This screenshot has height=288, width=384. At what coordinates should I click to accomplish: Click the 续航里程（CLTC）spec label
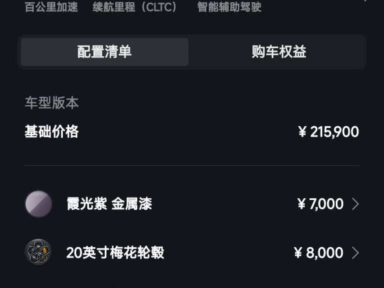(x=135, y=7)
